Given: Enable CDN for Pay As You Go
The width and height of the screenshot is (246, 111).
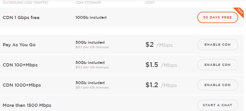Looking at the screenshot, I should pos(217,45).
